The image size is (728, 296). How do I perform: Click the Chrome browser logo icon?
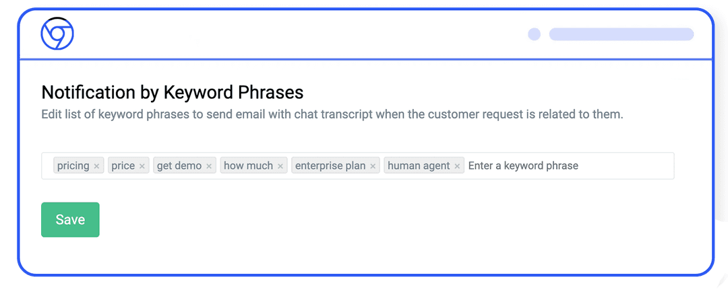[57, 34]
